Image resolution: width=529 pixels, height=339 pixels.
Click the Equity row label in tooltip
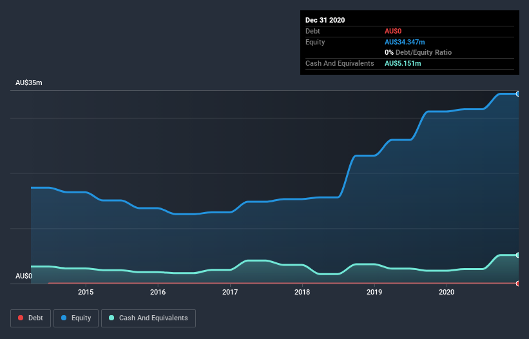pyautogui.click(x=315, y=42)
